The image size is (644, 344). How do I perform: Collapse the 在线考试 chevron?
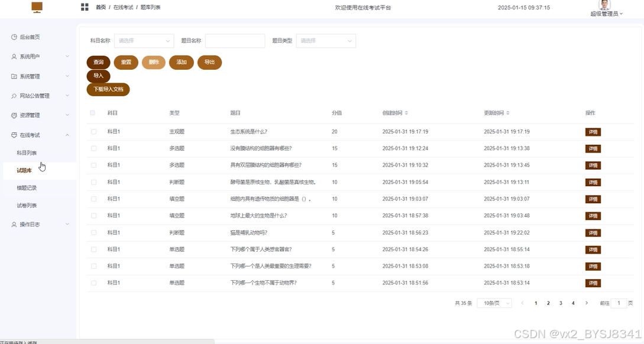pos(67,135)
